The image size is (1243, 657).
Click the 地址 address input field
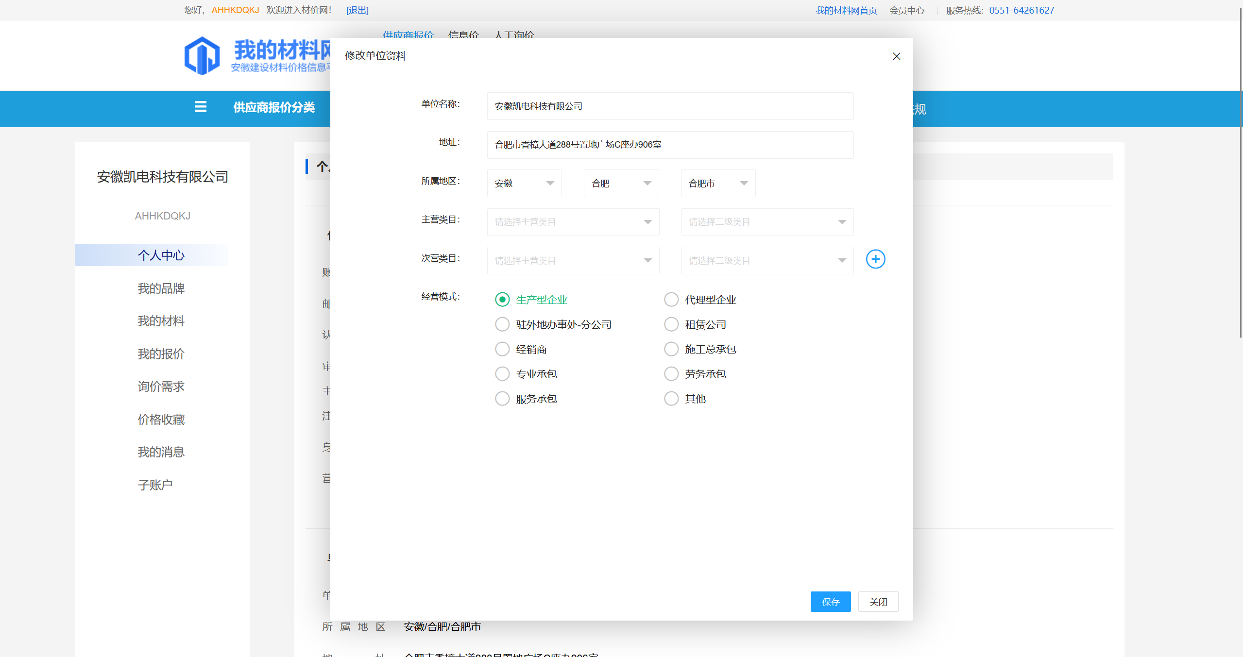pos(670,145)
